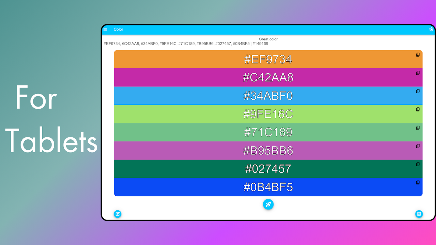Copy the #027457 color code
Screen dimensions: 436x245
(418, 164)
